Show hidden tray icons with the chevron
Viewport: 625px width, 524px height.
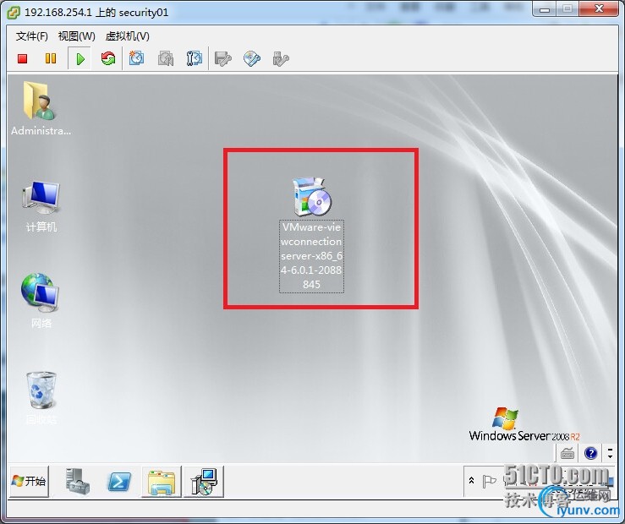pos(472,481)
